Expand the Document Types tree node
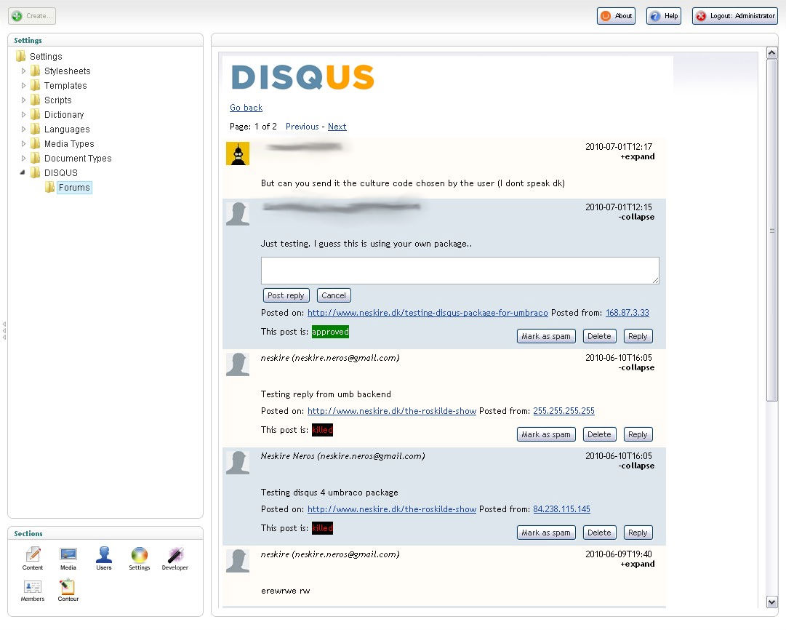 coord(23,158)
